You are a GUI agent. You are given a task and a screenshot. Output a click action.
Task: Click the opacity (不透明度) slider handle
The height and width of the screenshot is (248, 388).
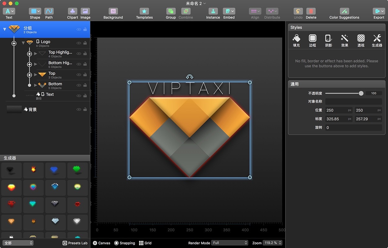(x=361, y=93)
